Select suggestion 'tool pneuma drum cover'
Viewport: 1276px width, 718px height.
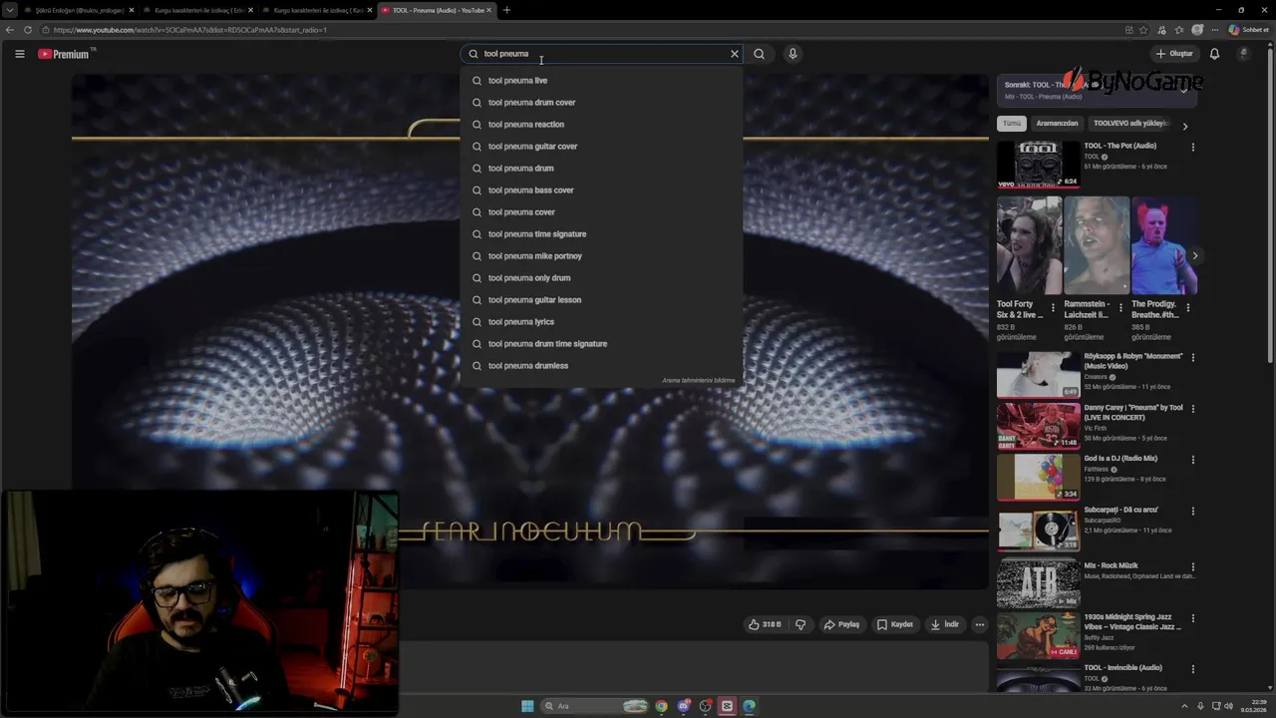click(x=602, y=103)
